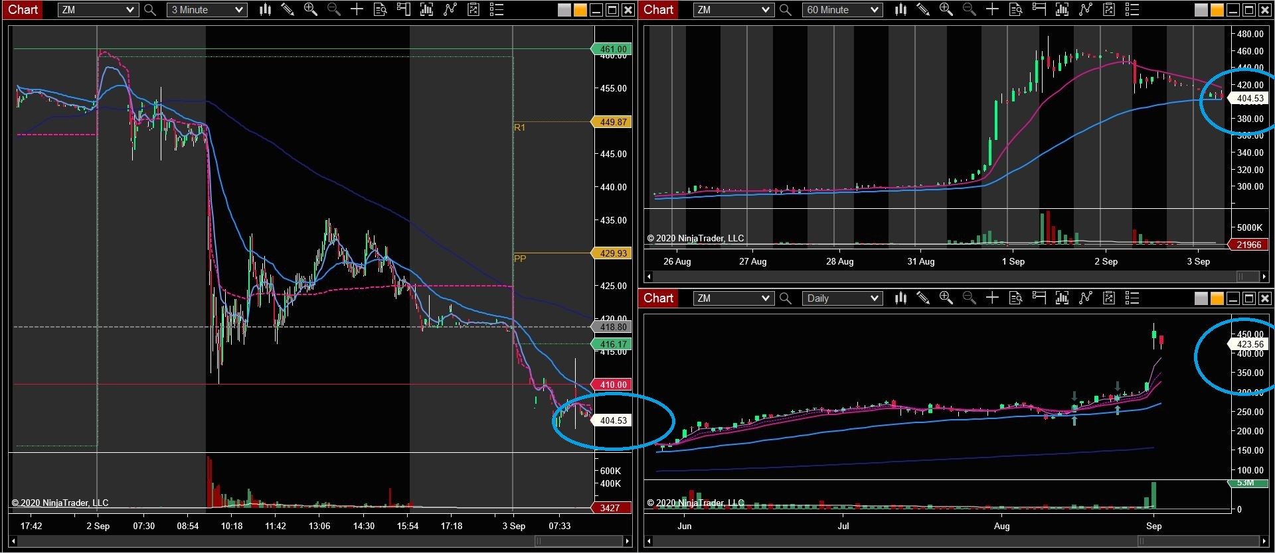Open bar type settings in 3 Minute chart

tap(265, 9)
